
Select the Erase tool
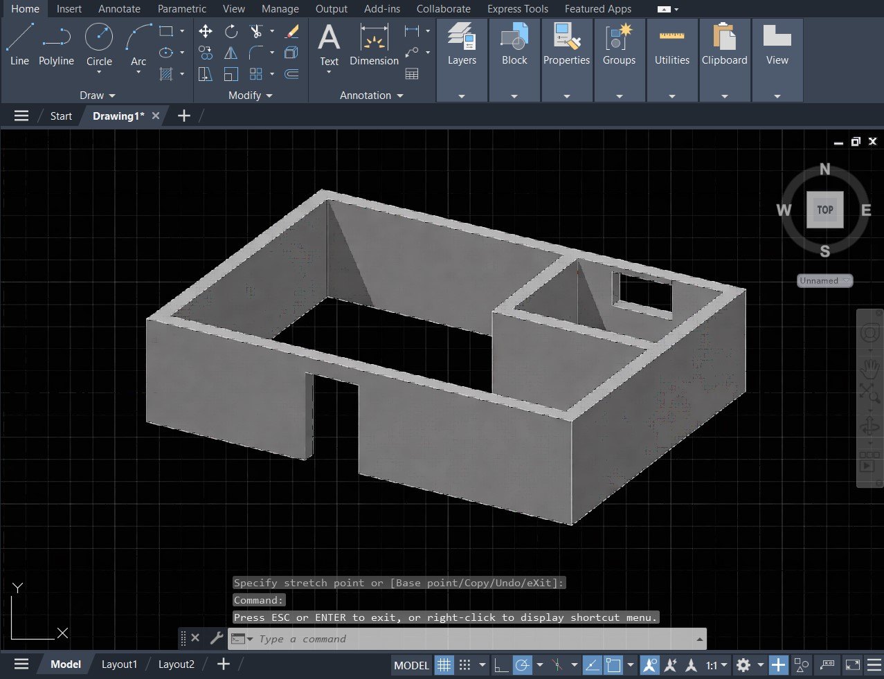pos(291,31)
